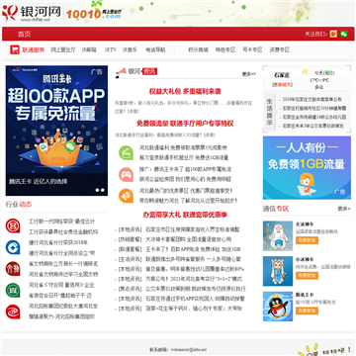Open headline 办宽带享大礼 联通宽带优惠季

pyautogui.click(x=185, y=215)
